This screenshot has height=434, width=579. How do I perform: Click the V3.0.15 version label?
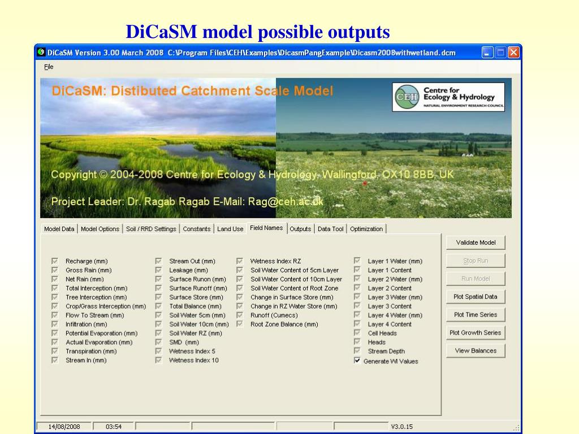tap(402, 427)
